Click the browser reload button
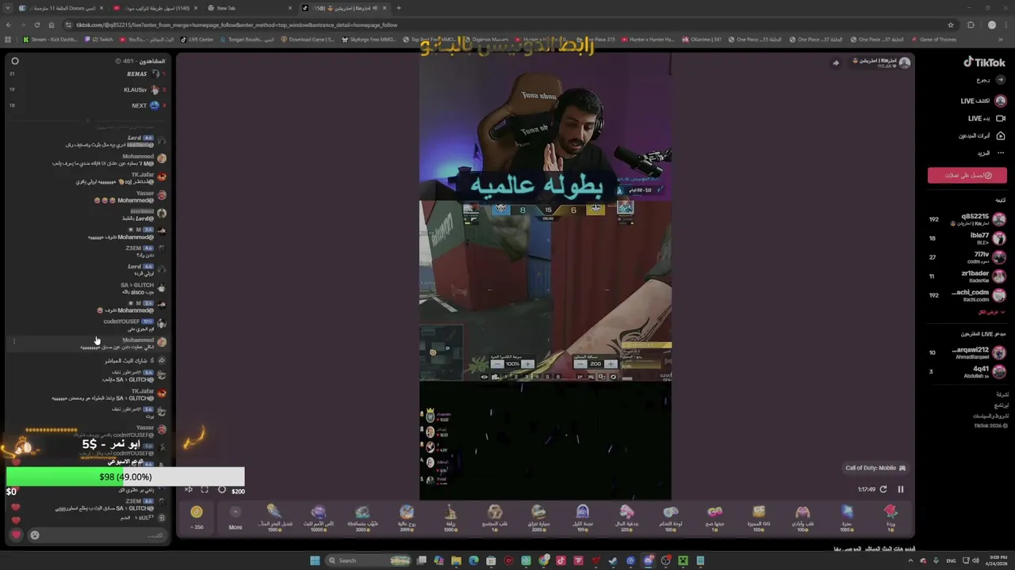The height and width of the screenshot is (570, 1015). tap(36, 25)
